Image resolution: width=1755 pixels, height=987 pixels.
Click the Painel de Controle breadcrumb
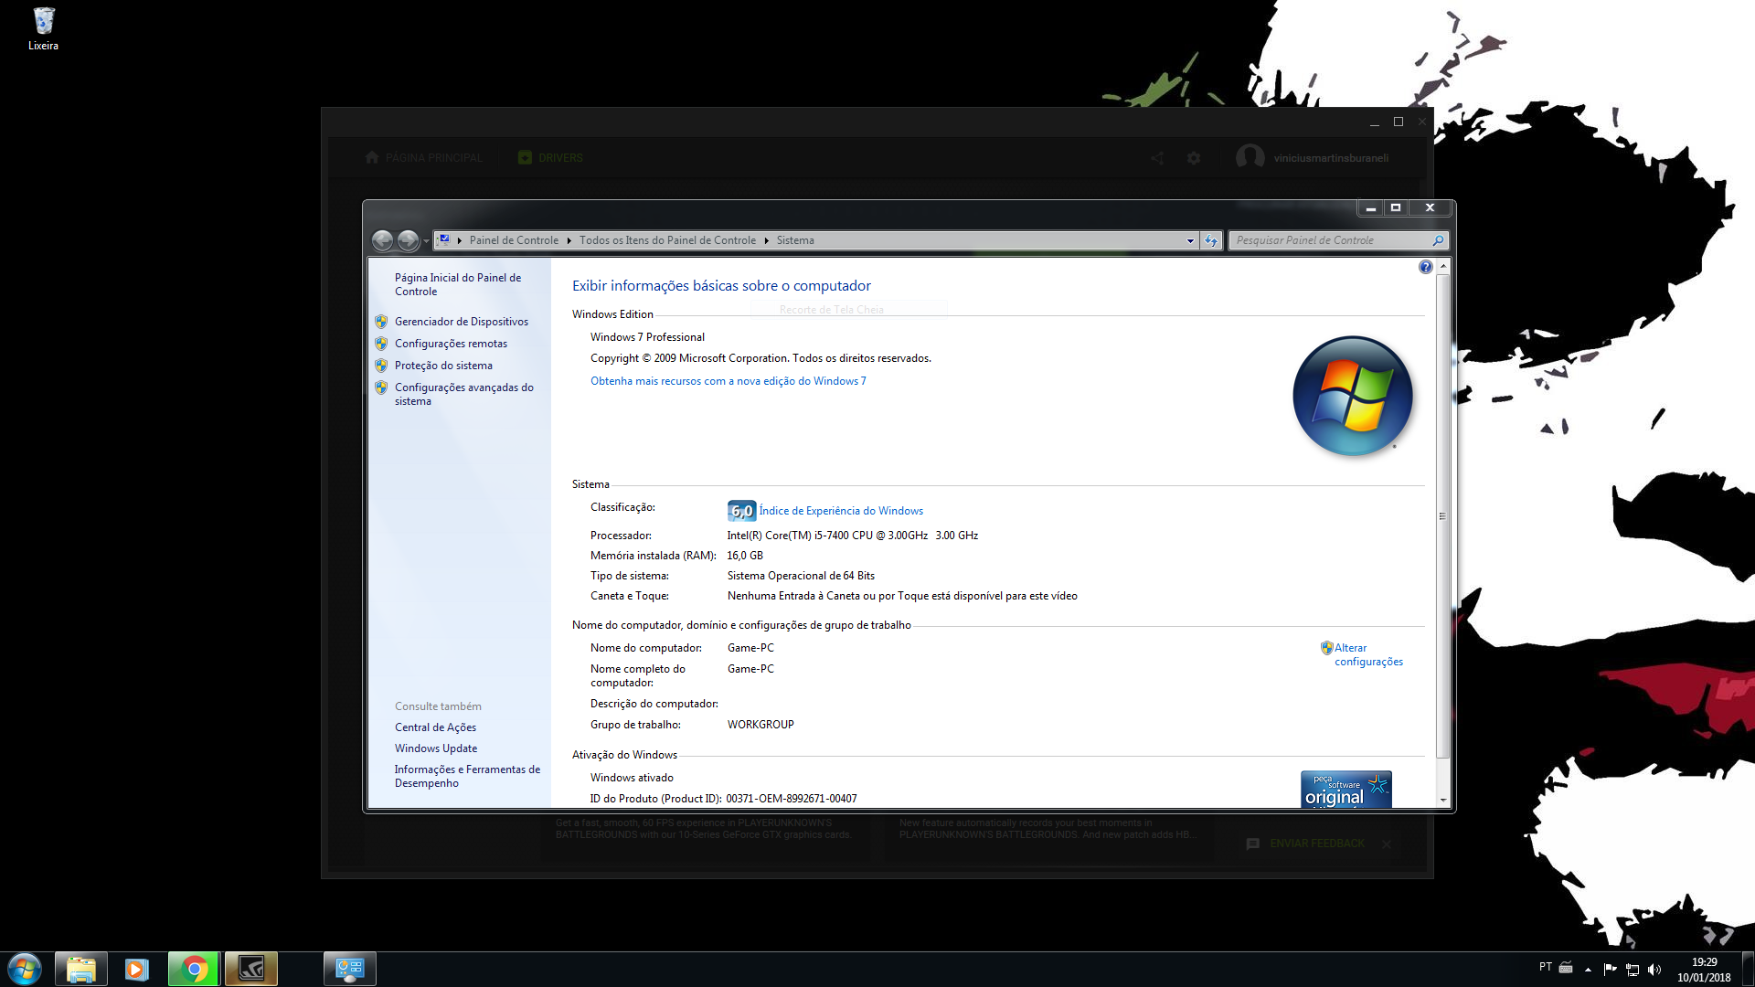click(x=514, y=240)
